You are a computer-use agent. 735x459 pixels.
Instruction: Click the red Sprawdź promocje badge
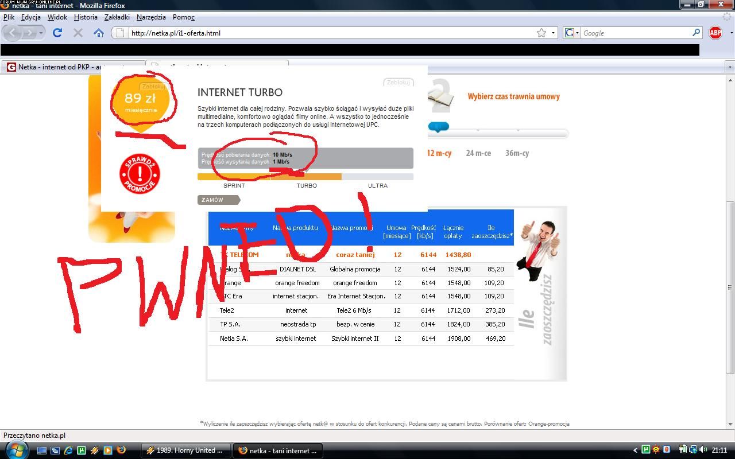pyautogui.click(x=140, y=173)
